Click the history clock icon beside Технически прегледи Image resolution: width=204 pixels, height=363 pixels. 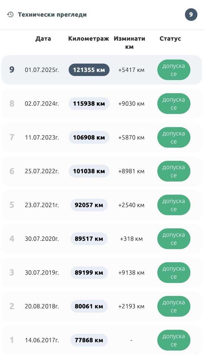pyautogui.click(x=10, y=14)
